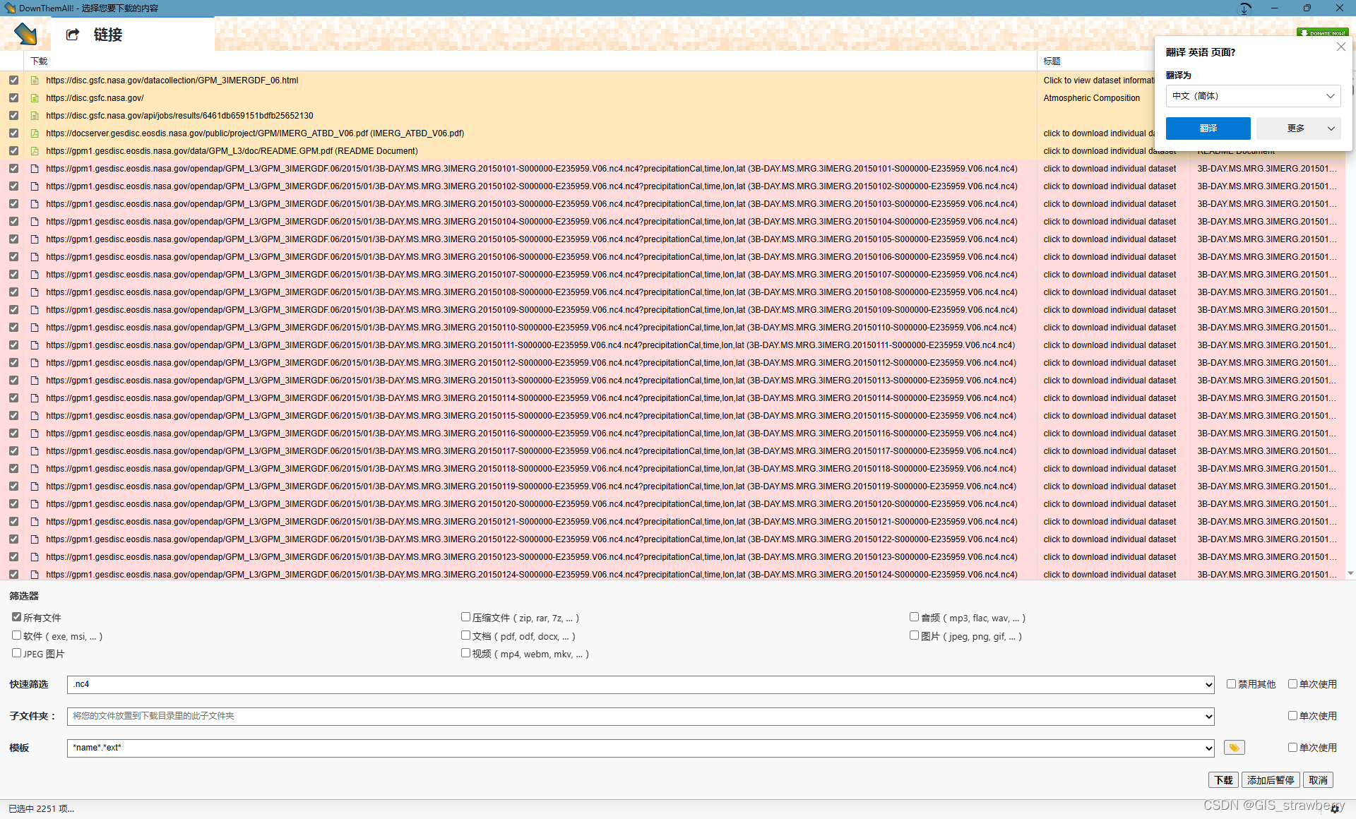Enable the 文档 (pdf, odf, docx) filter
Screen dimensions: 1356x819
pyautogui.click(x=465, y=635)
